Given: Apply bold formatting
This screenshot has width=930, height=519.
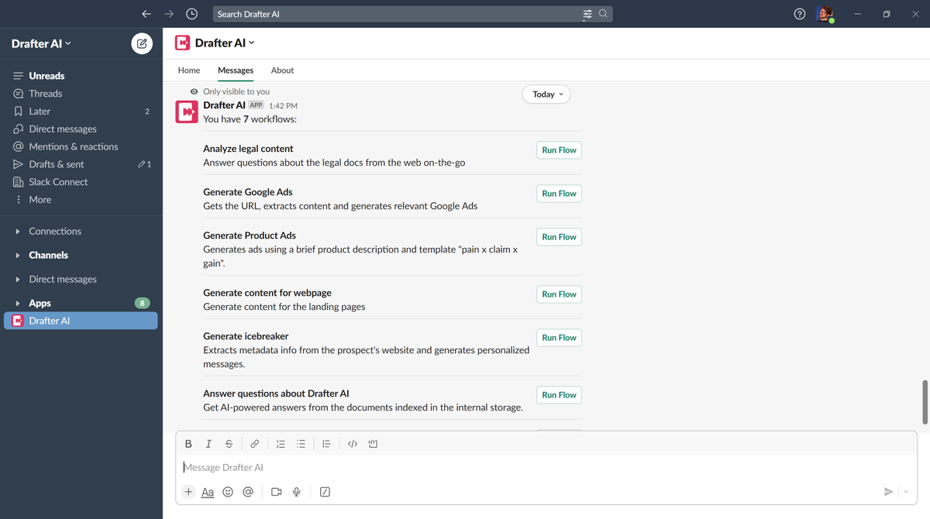Looking at the screenshot, I should (x=188, y=444).
